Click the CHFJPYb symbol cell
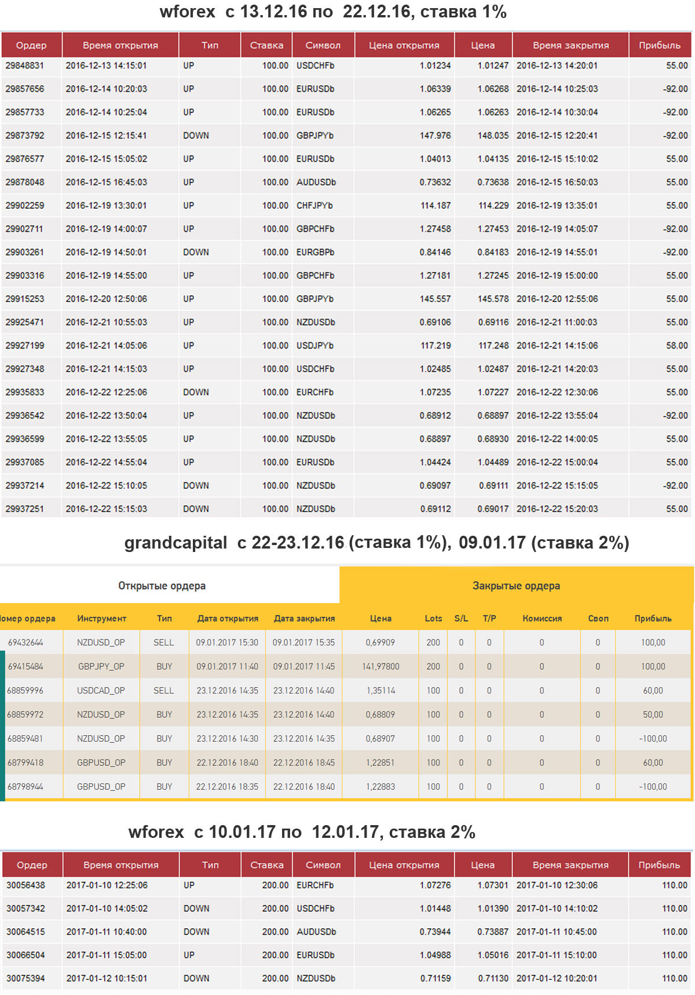 314,205
